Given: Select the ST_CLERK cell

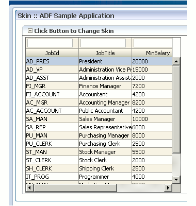Looking at the screenshot, I should (52, 160).
